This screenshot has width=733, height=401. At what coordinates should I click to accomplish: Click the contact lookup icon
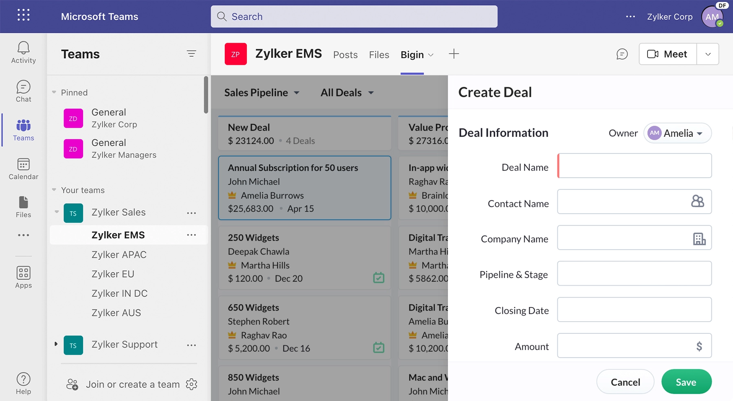(698, 201)
